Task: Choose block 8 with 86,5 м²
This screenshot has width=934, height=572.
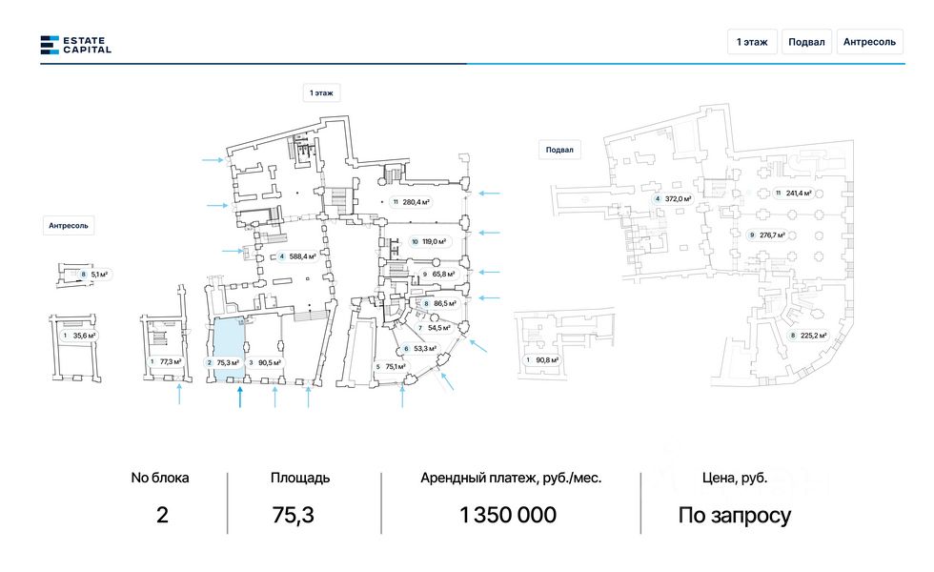Action: click(439, 303)
